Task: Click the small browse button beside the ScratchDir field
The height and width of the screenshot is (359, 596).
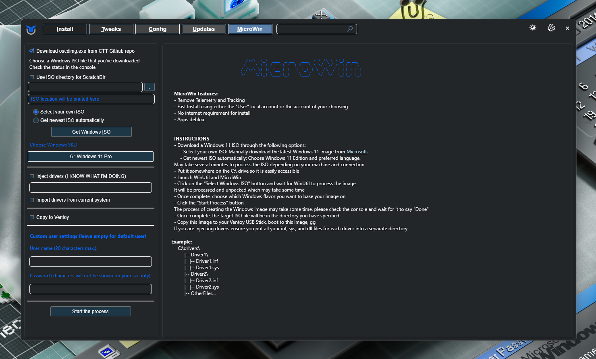Action: click(x=149, y=87)
